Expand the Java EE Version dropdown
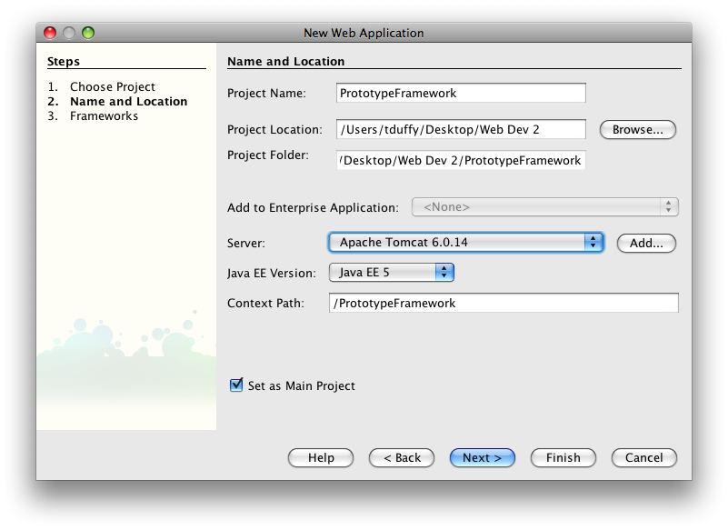This screenshot has height=530, width=728. 392,272
